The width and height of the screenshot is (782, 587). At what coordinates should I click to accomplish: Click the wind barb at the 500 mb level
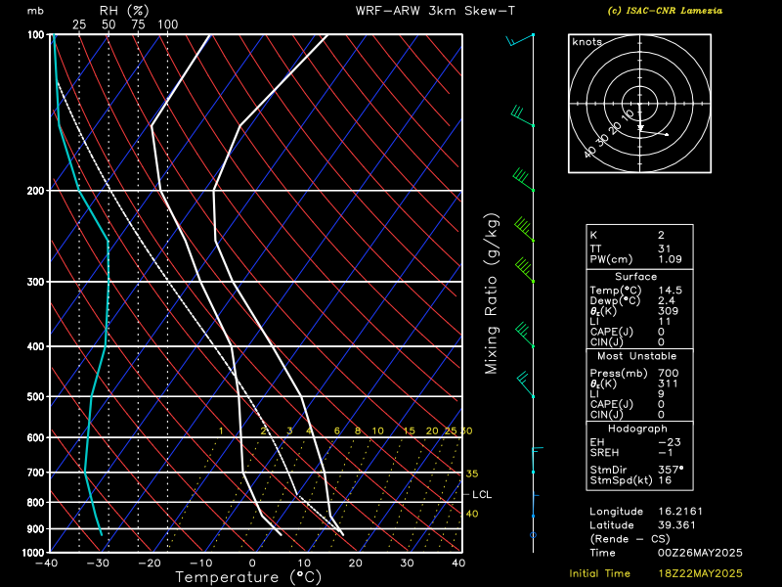[526, 384]
